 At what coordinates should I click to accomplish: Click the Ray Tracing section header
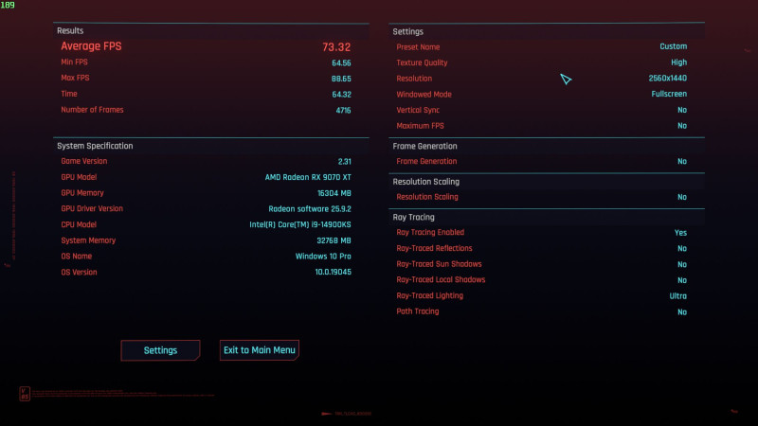[413, 218]
